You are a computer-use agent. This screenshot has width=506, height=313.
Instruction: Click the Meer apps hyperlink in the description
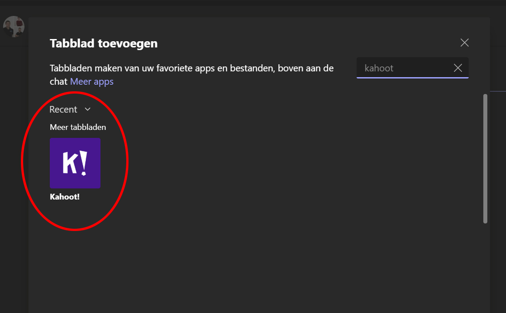click(x=92, y=81)
